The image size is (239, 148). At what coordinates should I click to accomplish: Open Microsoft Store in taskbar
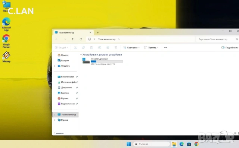[x=189, y=144]
